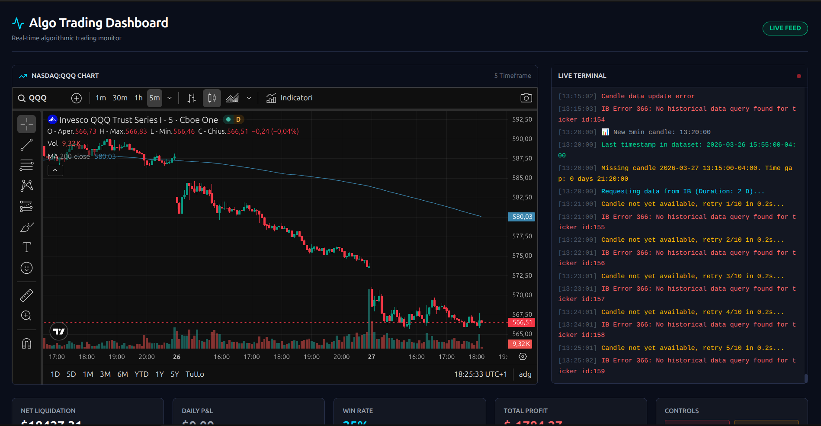The image size is (821, 426).
Task: Open symbol compare with the plus icon
Action: coord(77,98)
